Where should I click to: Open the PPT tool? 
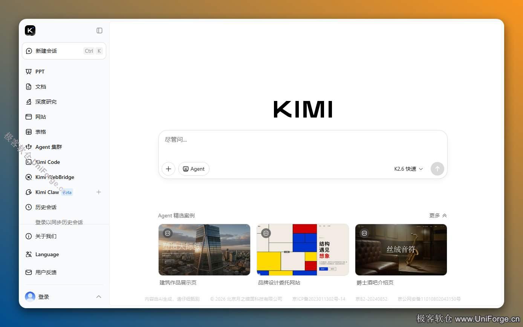(64, 72)
